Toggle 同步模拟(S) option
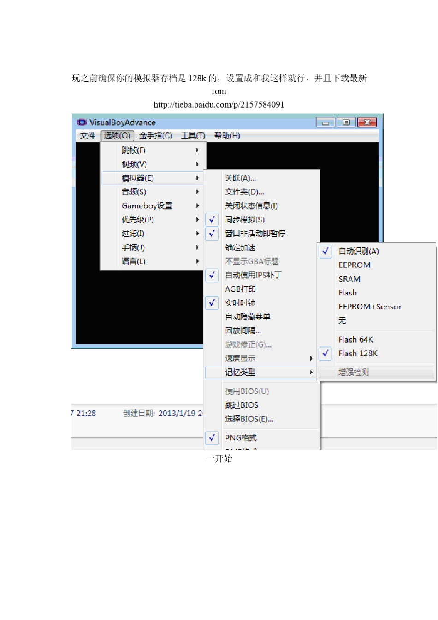The image size is (438, 620). (x=261, y=219)
